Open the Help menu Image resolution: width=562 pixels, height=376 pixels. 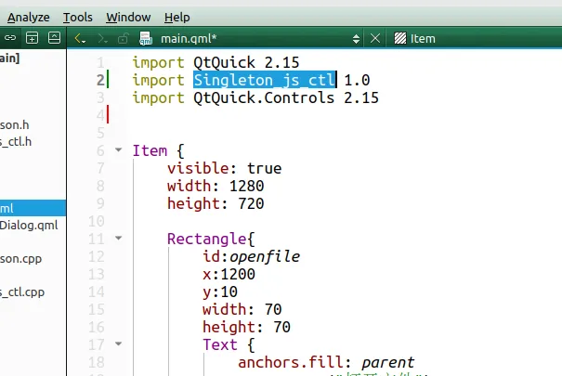[x=177, y=18]
